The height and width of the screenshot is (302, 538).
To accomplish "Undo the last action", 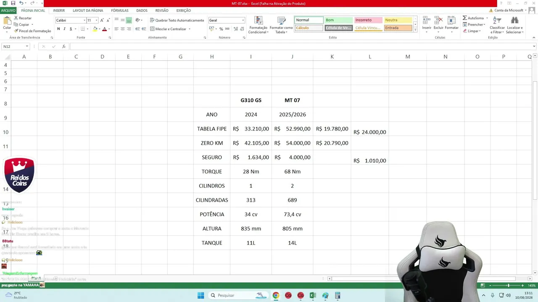I will [21, 3].
